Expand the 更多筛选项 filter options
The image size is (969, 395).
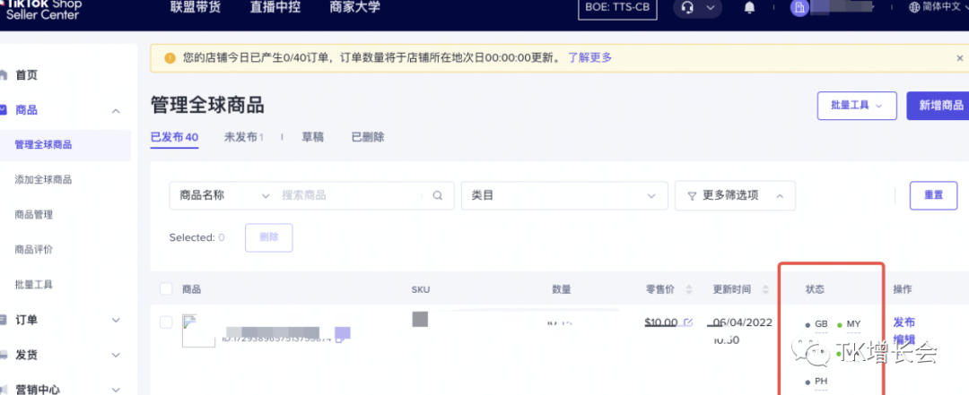click(734, 195)
